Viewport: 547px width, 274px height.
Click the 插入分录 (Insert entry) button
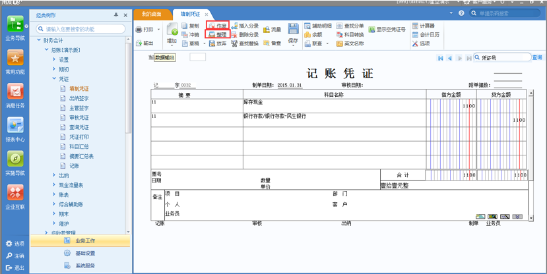(245, 26)
